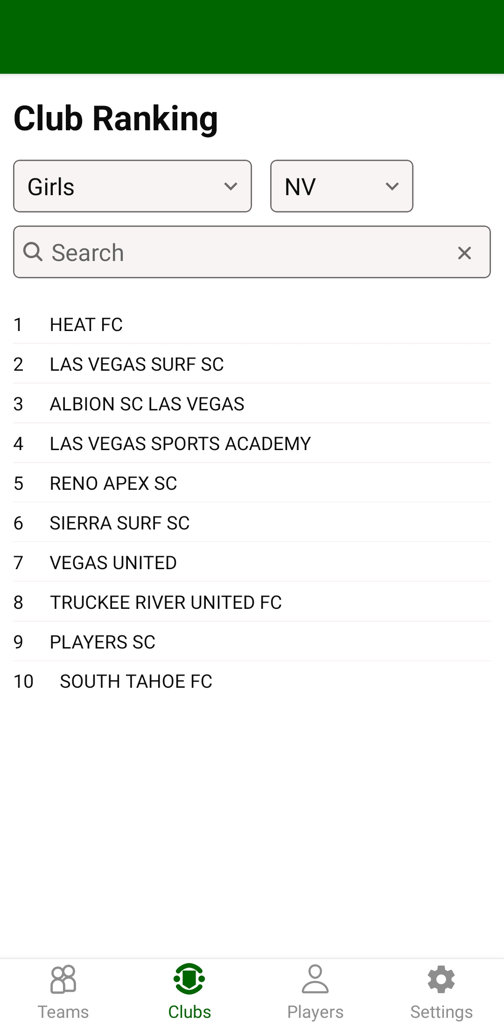Image resolution: width=504 pixels, height=1023 pixels.
Task: Tap PLAYERS SC club row
Action: pyautogui.click(x=102, y=642)
